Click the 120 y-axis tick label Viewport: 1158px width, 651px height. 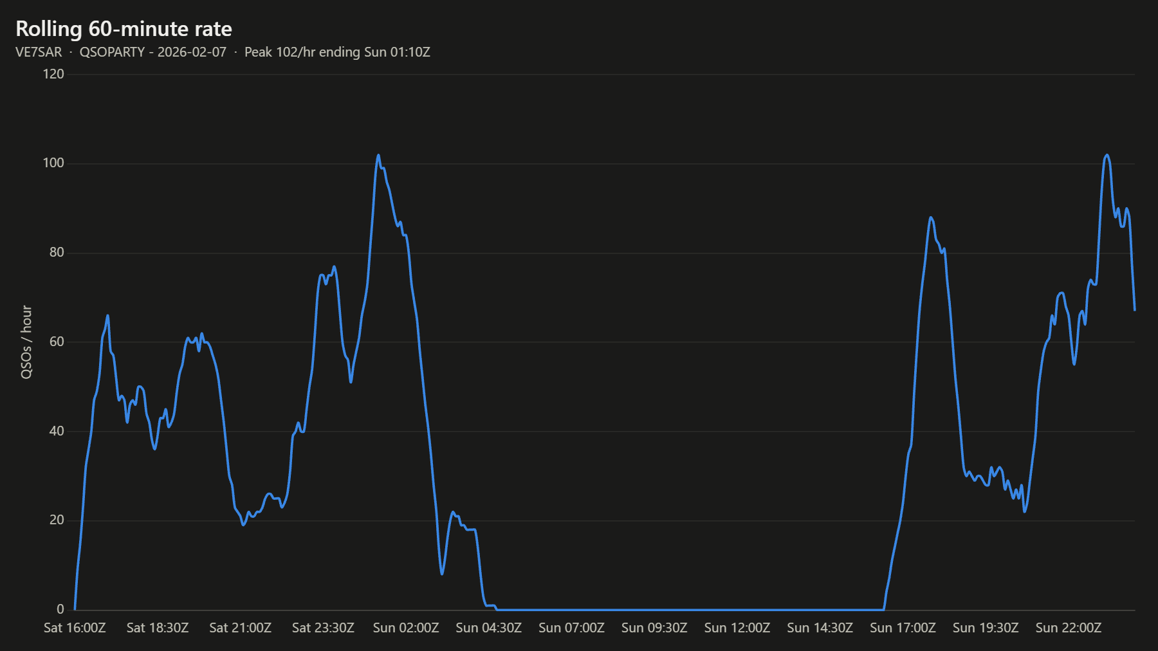[x=53, y=74]
